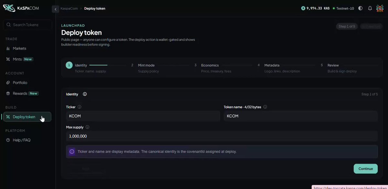The width and height of the screenshot is (388, 189).
Task: Click the KAS balance coin icon
Action: pyautogui.click(x=303, y=8)
